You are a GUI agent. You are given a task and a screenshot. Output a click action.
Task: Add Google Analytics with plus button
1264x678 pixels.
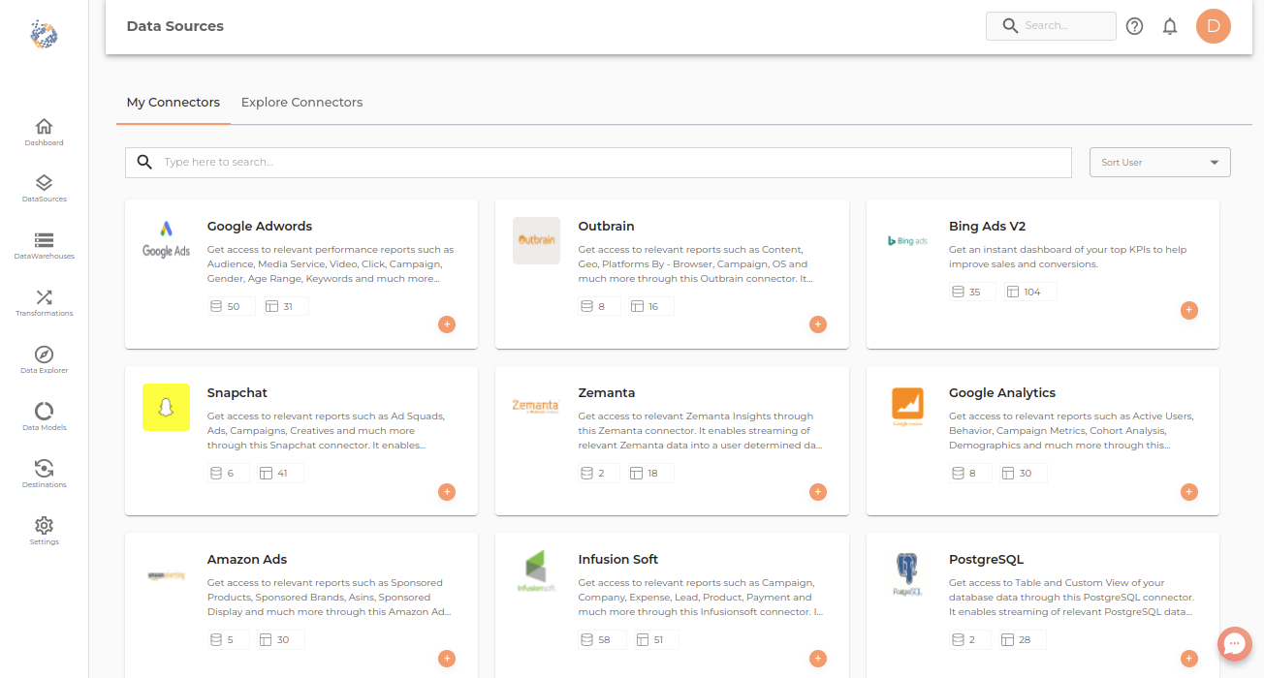tap(1189, 492)
